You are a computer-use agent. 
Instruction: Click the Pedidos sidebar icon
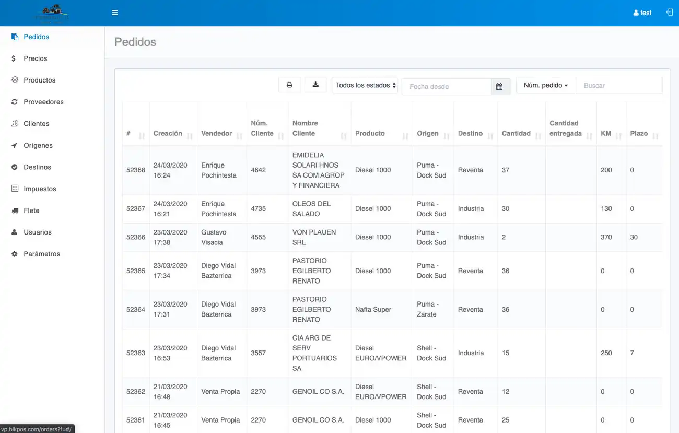point(15,37)
